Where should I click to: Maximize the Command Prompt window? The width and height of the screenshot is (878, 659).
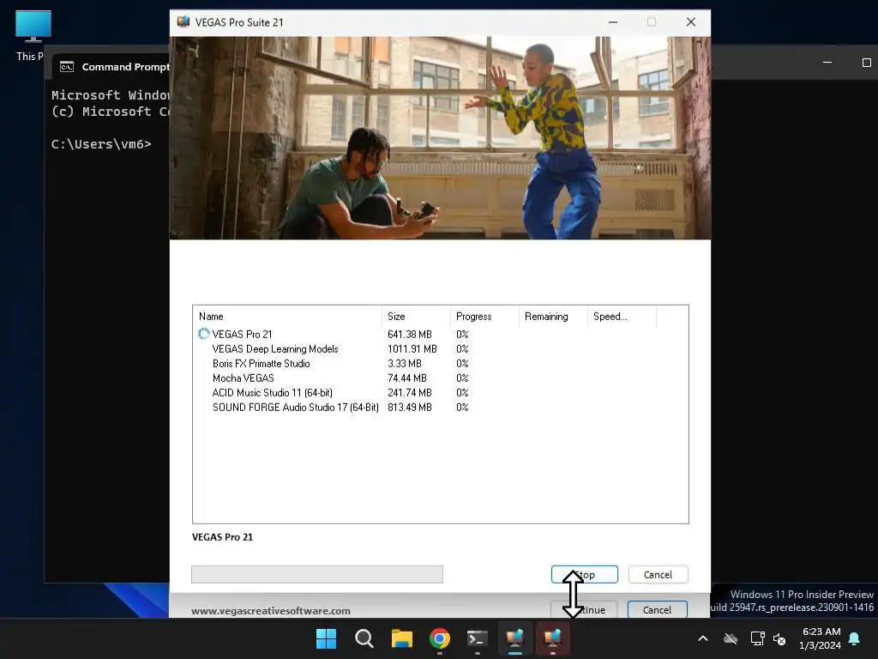(866, 62)
